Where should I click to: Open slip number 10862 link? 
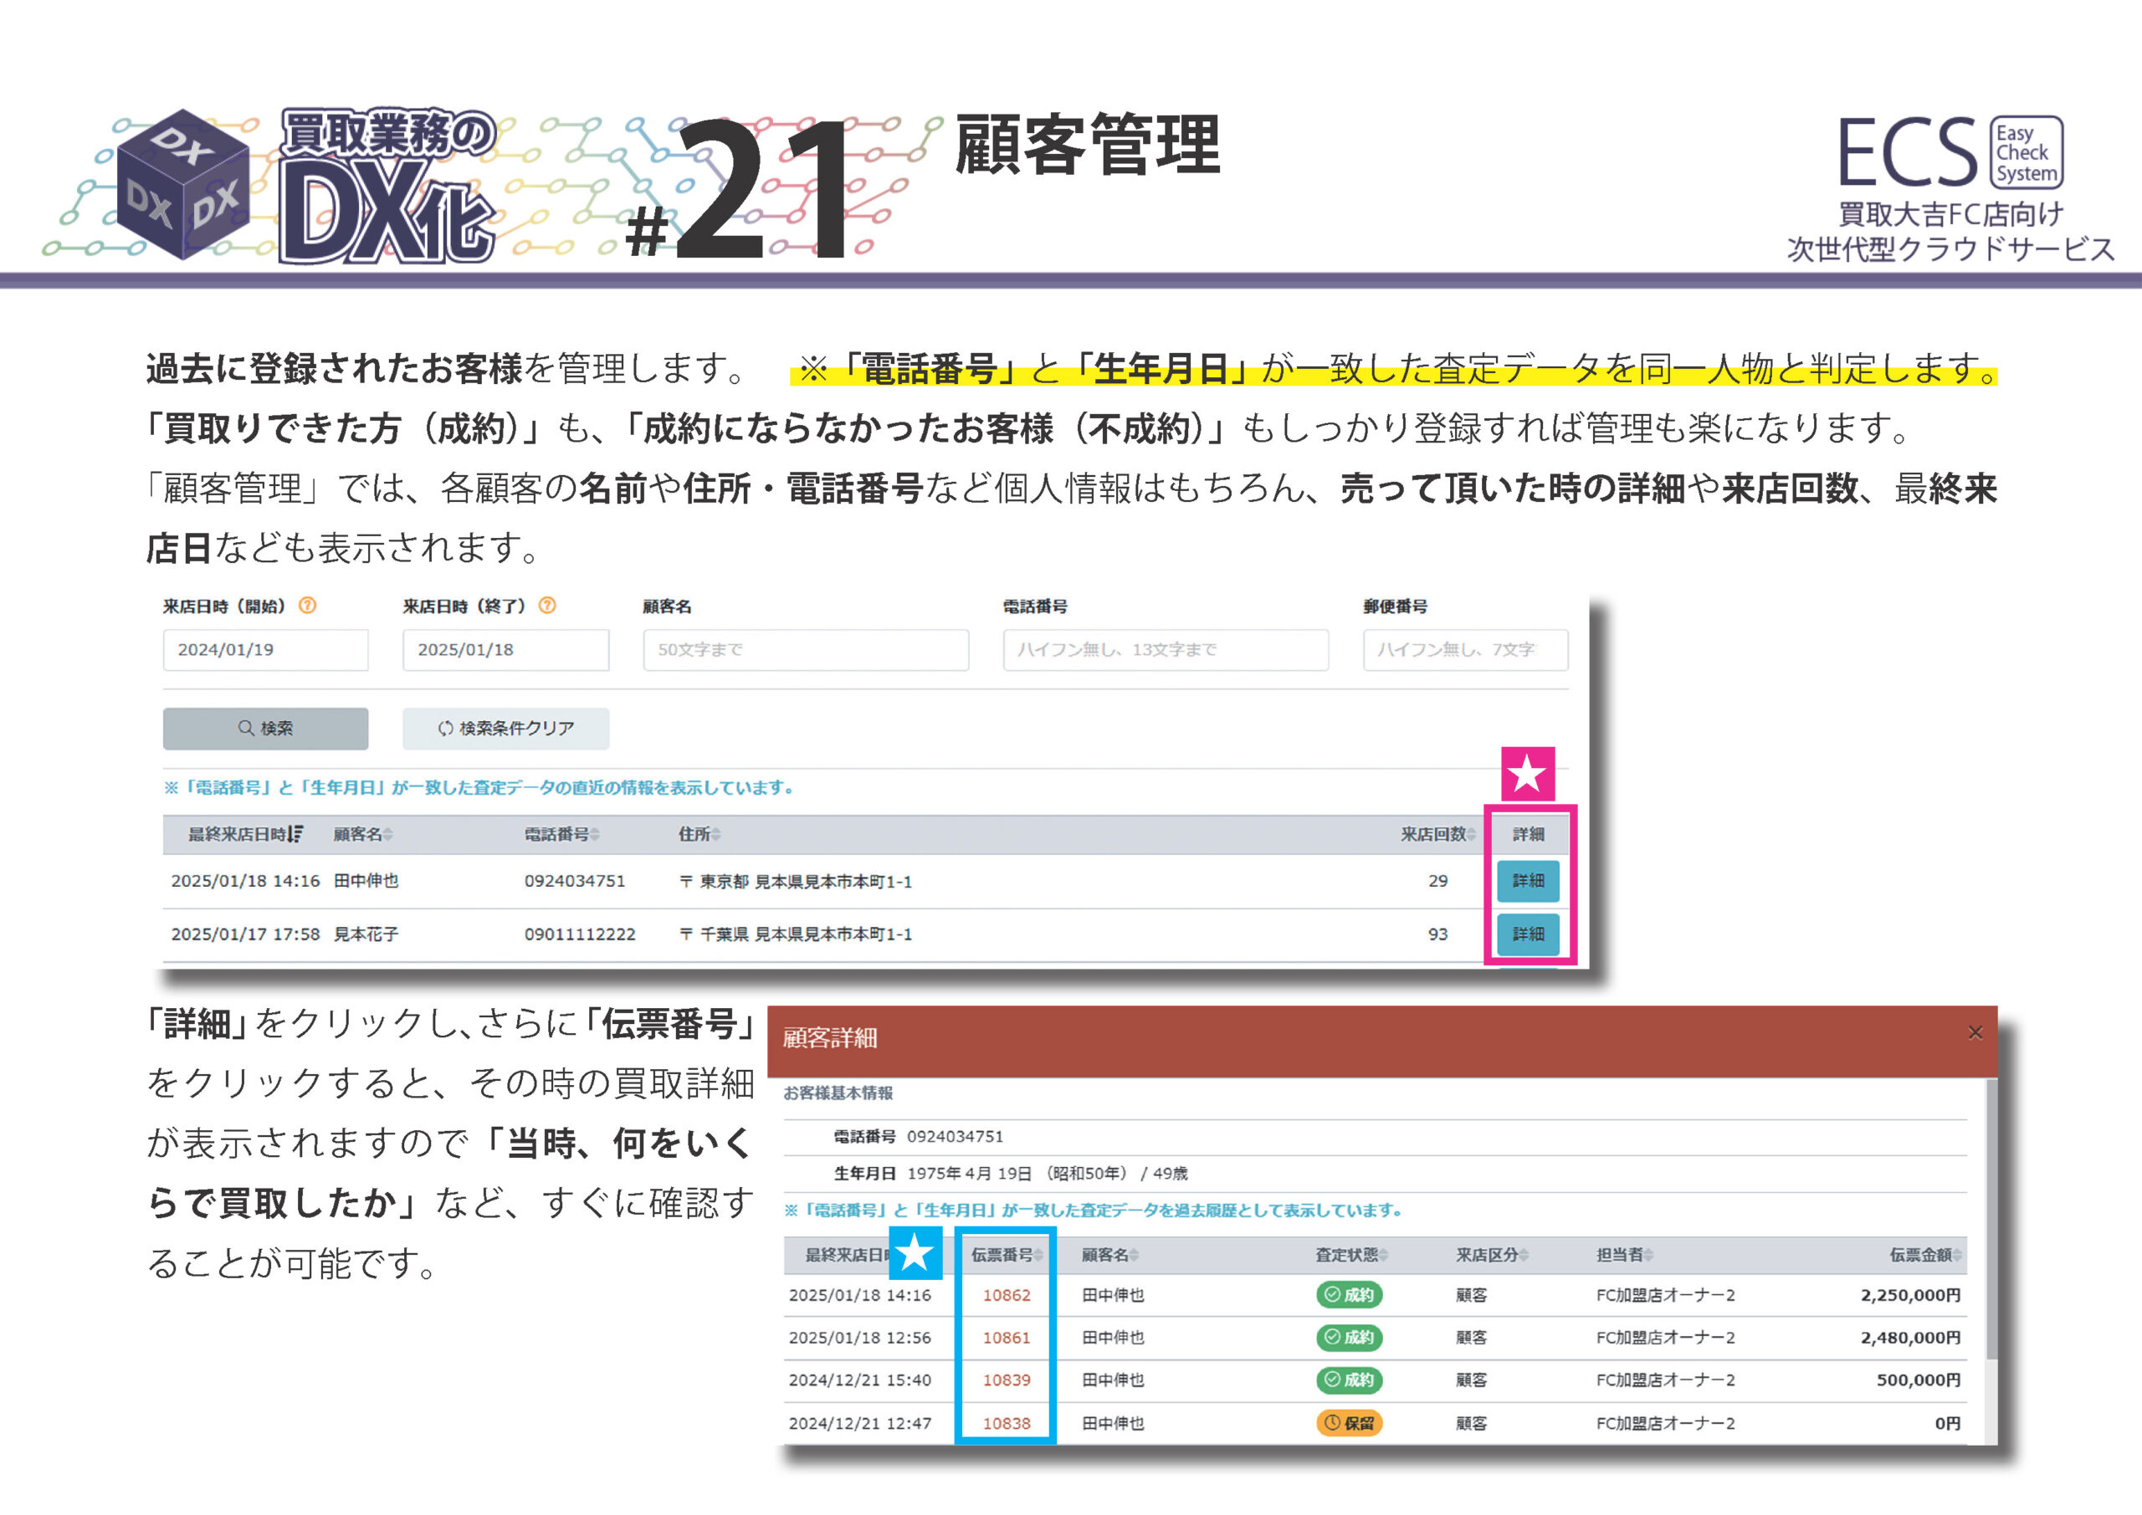point(1006,1295)
